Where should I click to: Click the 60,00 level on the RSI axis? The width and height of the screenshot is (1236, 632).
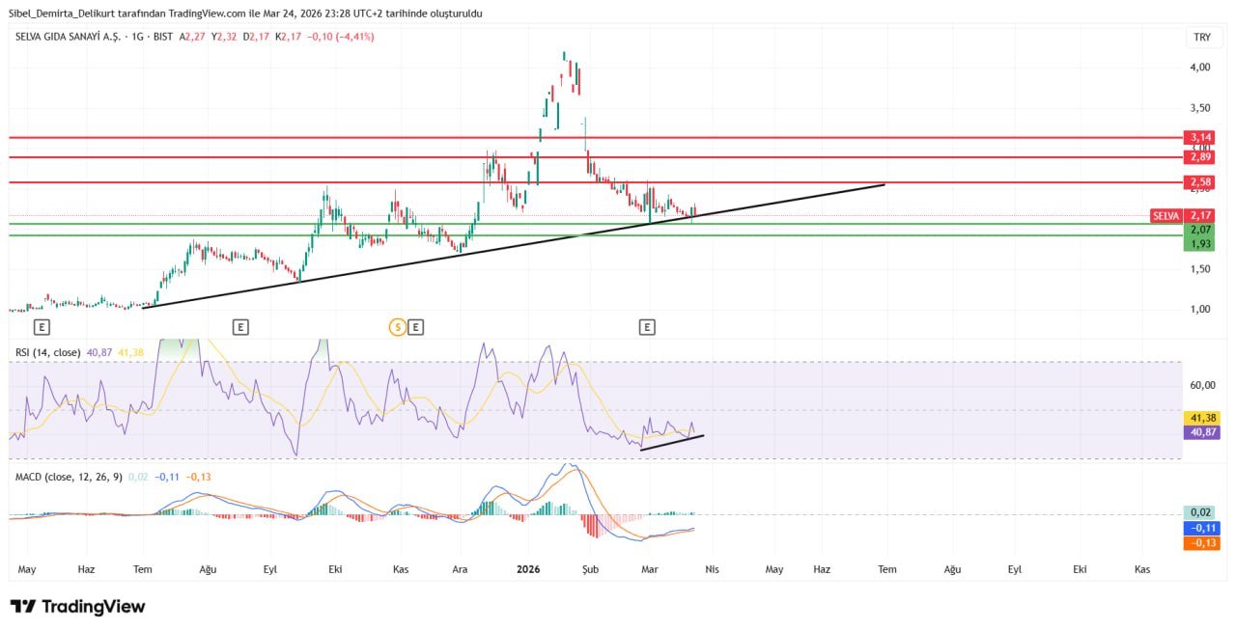click(x=1200, y=385)
